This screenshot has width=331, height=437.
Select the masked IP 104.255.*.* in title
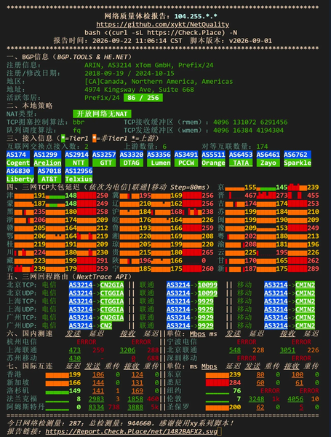click(196, 16)
